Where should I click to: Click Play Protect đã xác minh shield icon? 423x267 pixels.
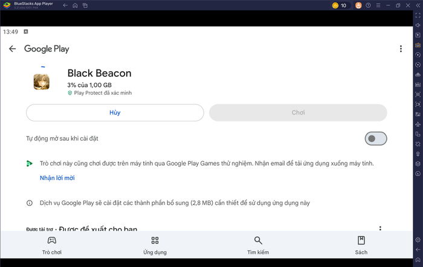pos(69,93)
